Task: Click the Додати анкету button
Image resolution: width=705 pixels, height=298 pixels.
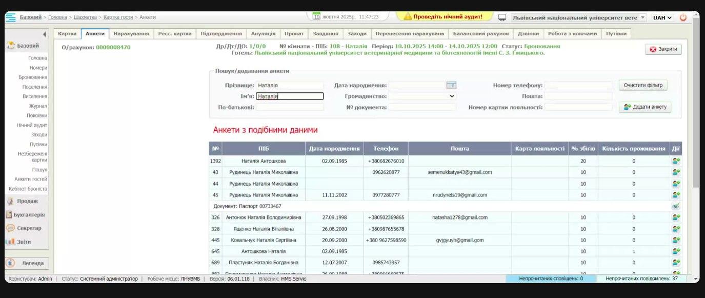Action: 645,107
